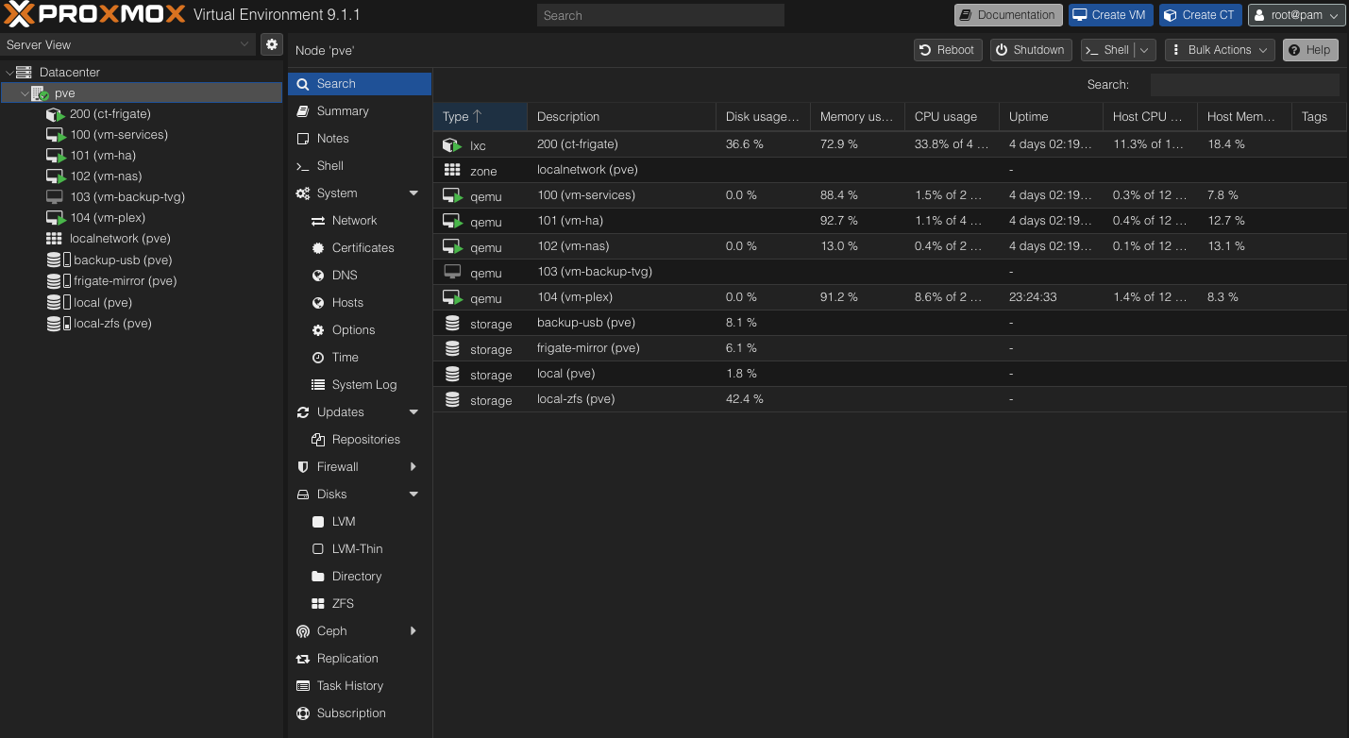The width and height of the screenshot is (1349, 738).
Task: Click the lxc cube icon in table row 200
Action: tap(452, 145)
